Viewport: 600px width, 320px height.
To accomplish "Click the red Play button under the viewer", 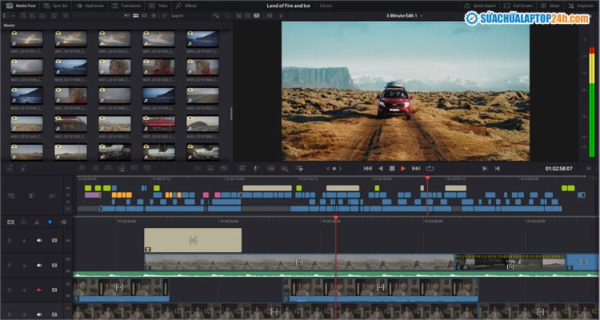I will [403, 169].
